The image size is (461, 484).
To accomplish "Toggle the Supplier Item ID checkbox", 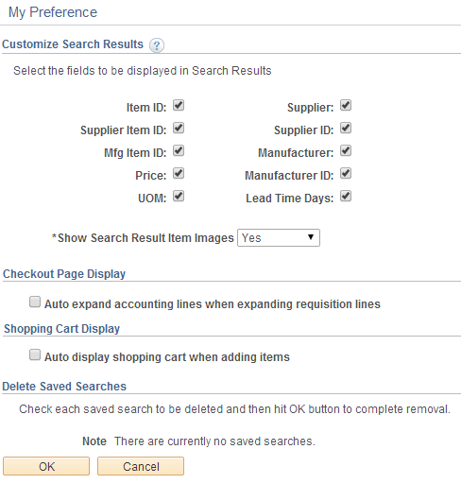I will 179,129.
